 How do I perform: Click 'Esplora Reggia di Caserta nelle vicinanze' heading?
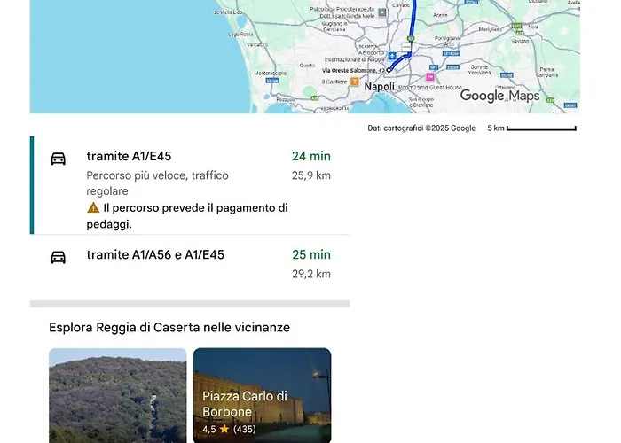pos(169,328)
